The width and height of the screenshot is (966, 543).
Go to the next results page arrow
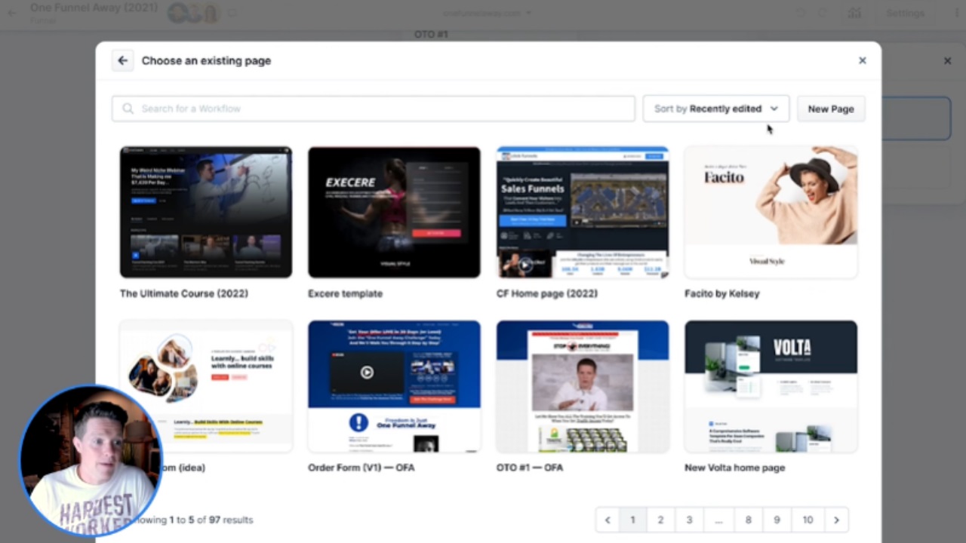[836, 520]
